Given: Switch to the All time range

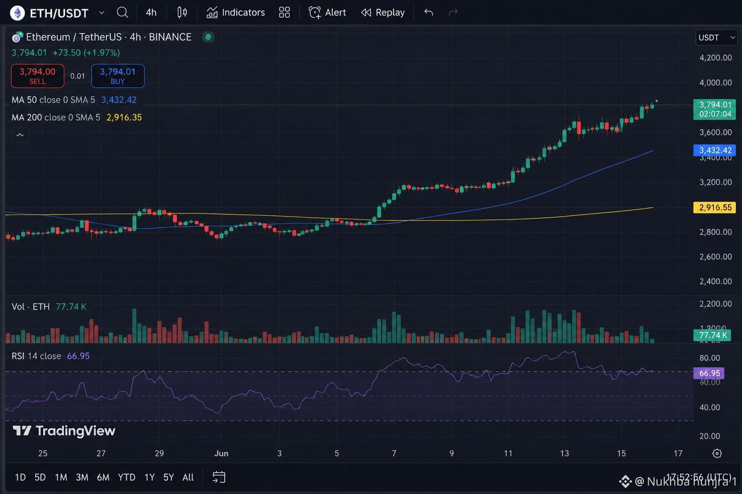Looking at the screenshot, I should click(x=188, y=477).
